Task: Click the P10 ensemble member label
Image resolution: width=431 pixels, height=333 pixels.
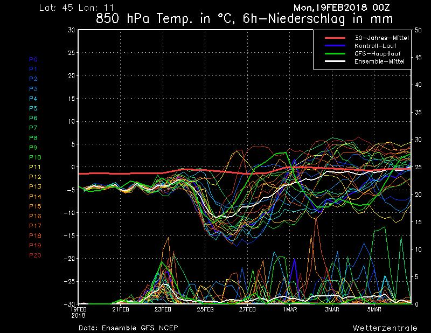Action: click(35, 157)
